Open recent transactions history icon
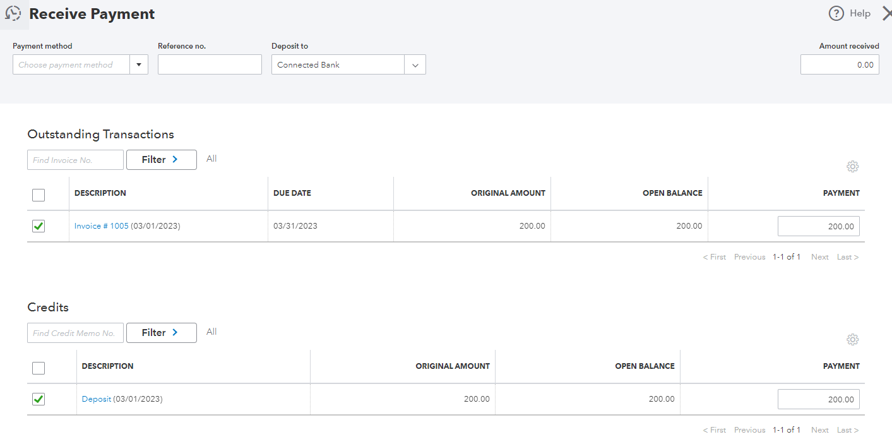 click(14, 13)
